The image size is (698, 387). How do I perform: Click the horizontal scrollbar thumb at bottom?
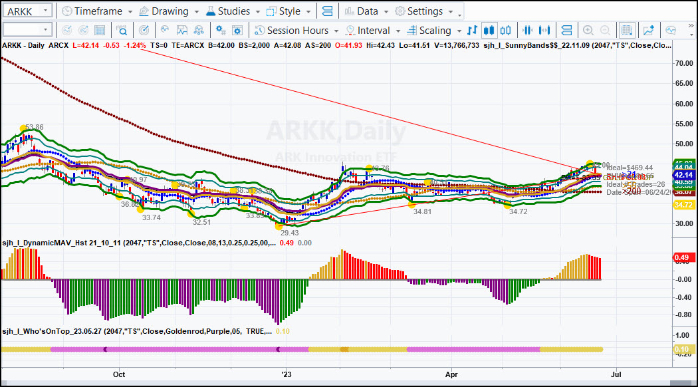tap(681, 383)
